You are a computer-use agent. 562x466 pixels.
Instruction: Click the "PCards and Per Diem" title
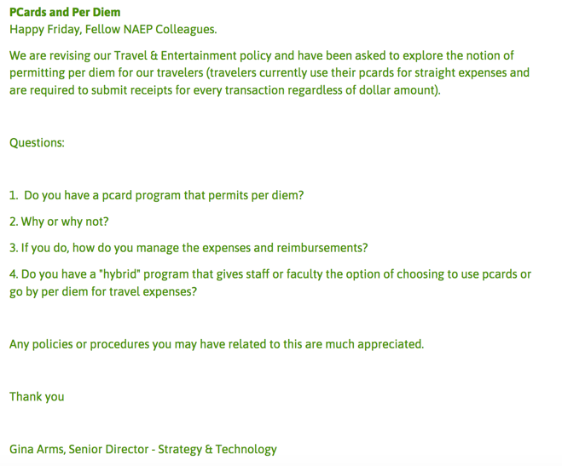[65, 12]
